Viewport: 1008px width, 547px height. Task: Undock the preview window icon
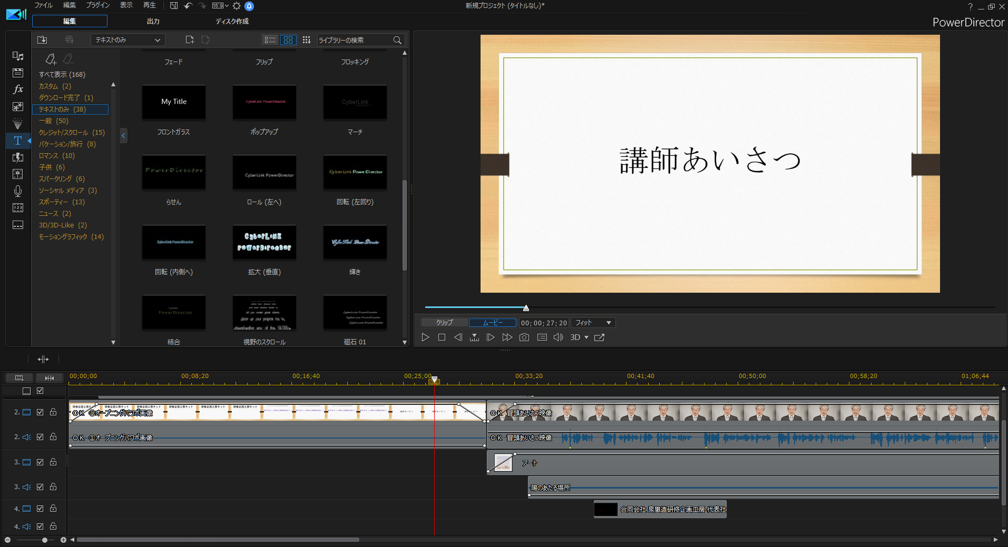pos(599,337)
